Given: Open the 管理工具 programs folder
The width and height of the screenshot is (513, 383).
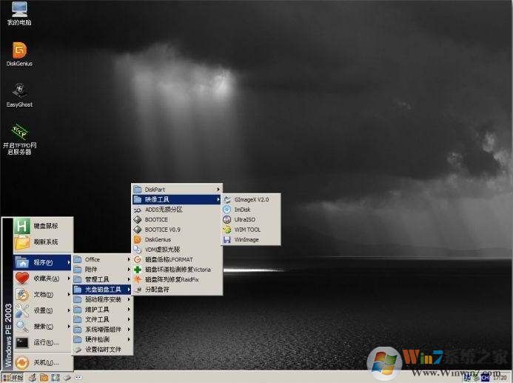Looking at the screenshot, I should (x=102, y=279).
